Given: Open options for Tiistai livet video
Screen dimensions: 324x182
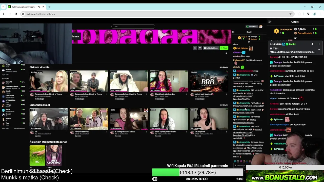Looking at the screenshot, I should [x=187, y=94].
